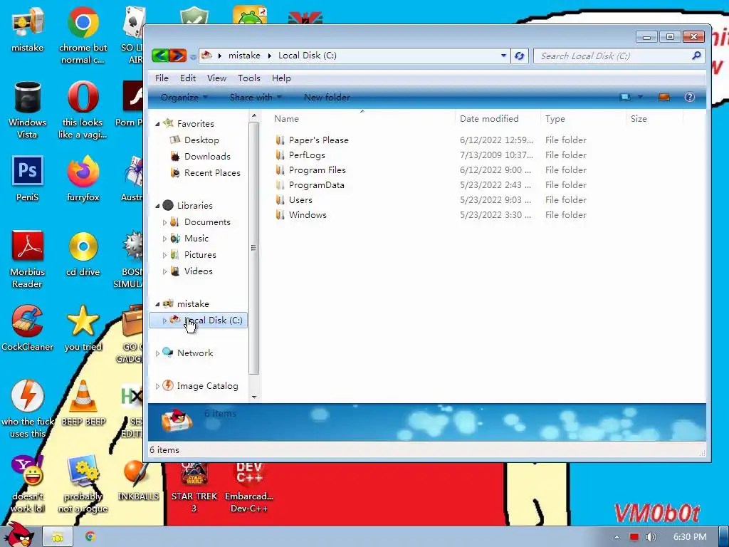Expand the Music library node

(164, 239)
